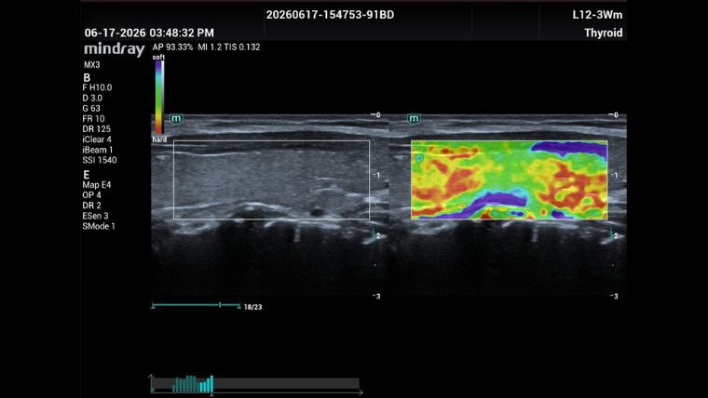Click the colored elastography map overlay
Image resolution: width=708 pixels, height=398 pixels.
510,179
